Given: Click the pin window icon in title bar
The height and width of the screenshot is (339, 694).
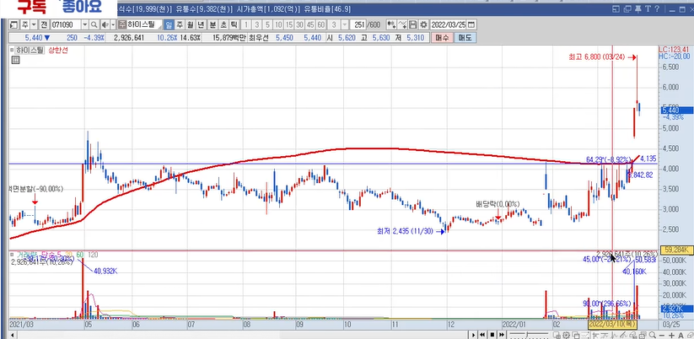Looking at the screenshot, I should tap(638, 8).
